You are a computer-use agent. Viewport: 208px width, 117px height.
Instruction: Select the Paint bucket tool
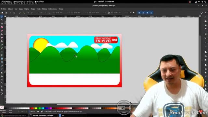click(x=2, y=69)
